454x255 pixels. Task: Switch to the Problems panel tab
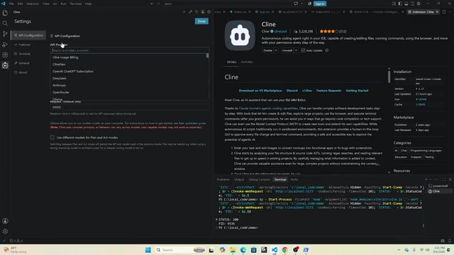pos(223,179)
